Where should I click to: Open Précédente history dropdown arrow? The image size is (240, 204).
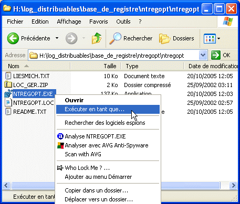[57, 38]
